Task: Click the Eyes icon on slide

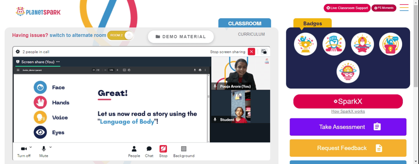Action: [x=40, y=132]
